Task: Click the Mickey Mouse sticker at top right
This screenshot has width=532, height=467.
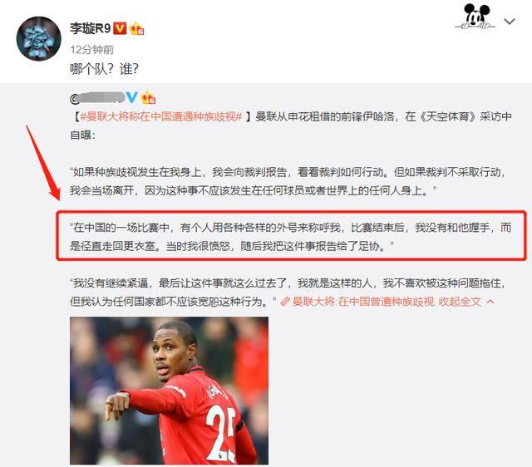Action: pyautogui.click(x=475, y=17)
